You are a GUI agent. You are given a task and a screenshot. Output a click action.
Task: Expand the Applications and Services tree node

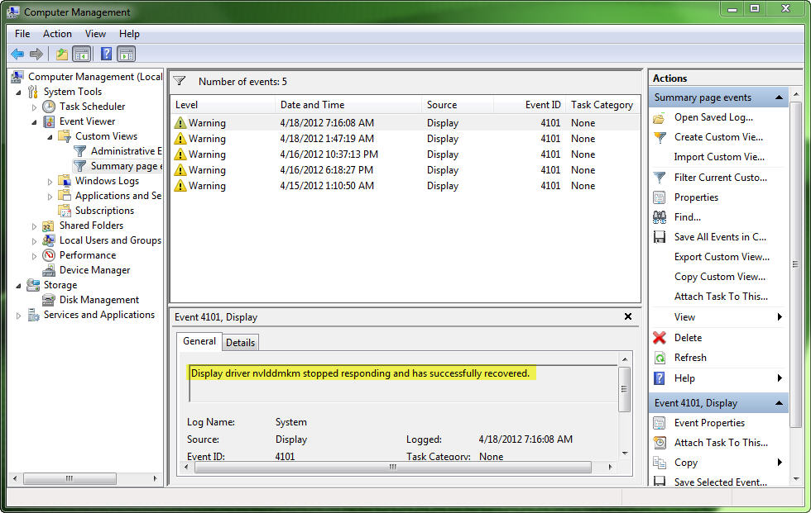click(50, 197)
